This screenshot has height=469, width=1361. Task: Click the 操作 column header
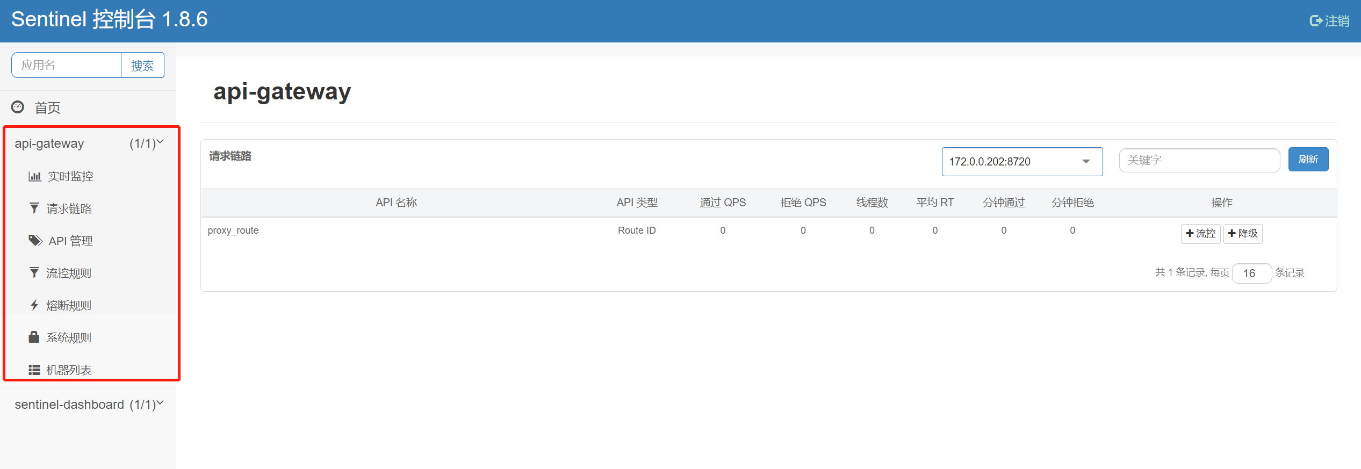click(x=1221, y=203)
